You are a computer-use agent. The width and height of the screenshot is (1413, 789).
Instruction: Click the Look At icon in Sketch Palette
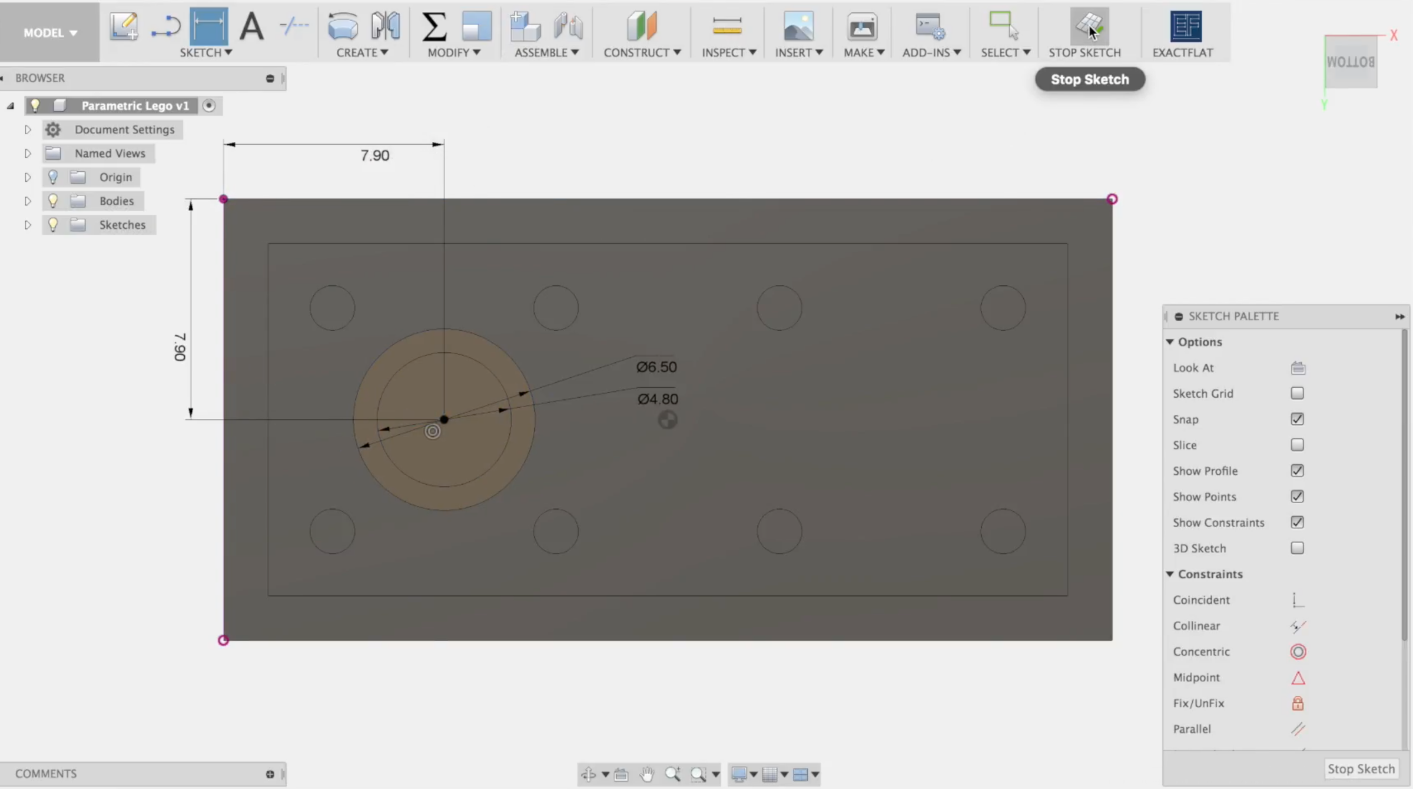(x=1298, y=368)
